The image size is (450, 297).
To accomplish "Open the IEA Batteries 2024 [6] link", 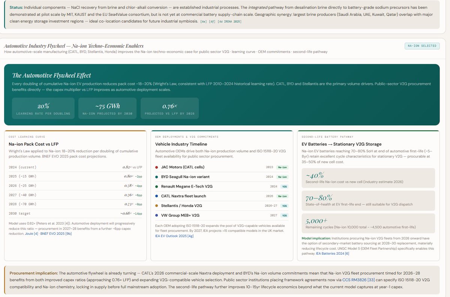I will tap(333, 253).
